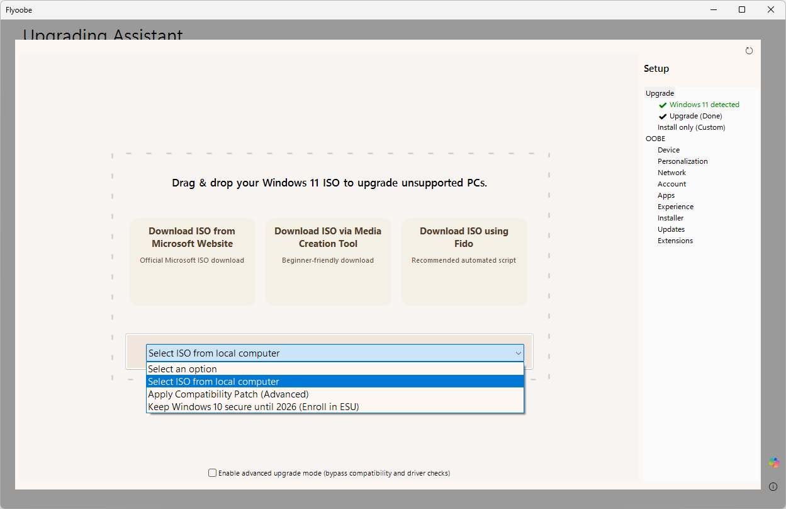Collapse the ISO source combo box arrow

click(518, 353)
